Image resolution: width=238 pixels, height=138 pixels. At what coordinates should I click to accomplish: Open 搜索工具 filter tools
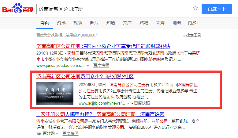[192, 35]
